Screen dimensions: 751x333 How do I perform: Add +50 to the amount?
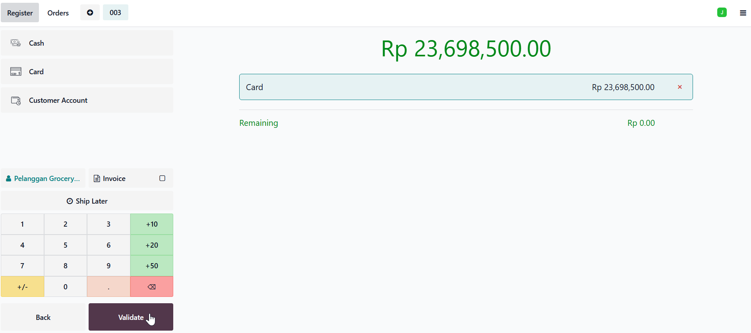[x=151, y=266]
